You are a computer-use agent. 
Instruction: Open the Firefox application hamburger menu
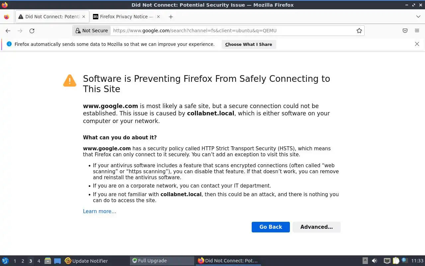pyautogui.click(x=417, y=31)
